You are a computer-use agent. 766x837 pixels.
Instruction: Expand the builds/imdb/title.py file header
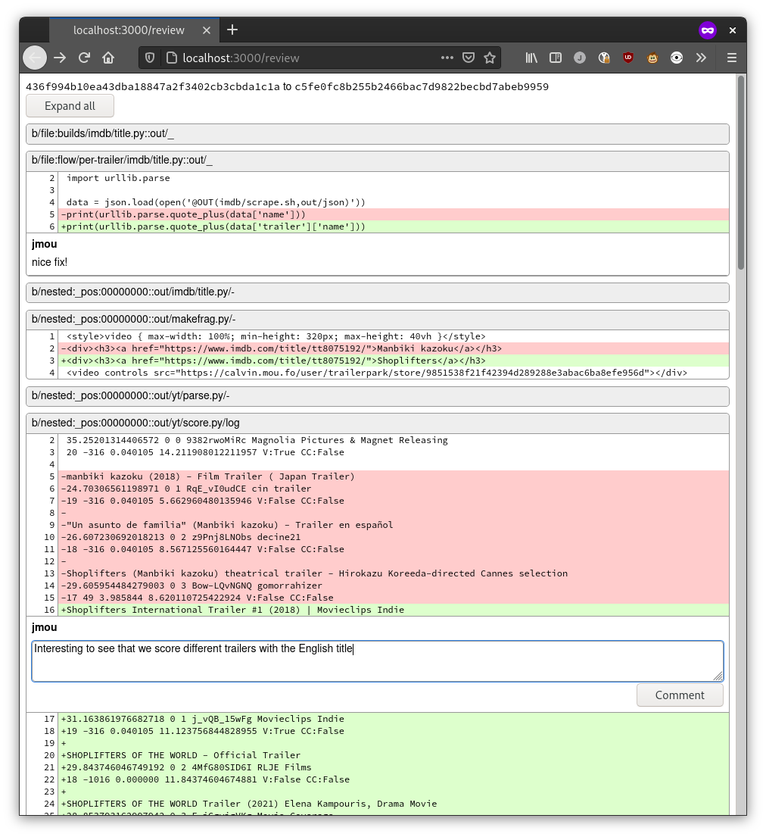tap(377, 134)
